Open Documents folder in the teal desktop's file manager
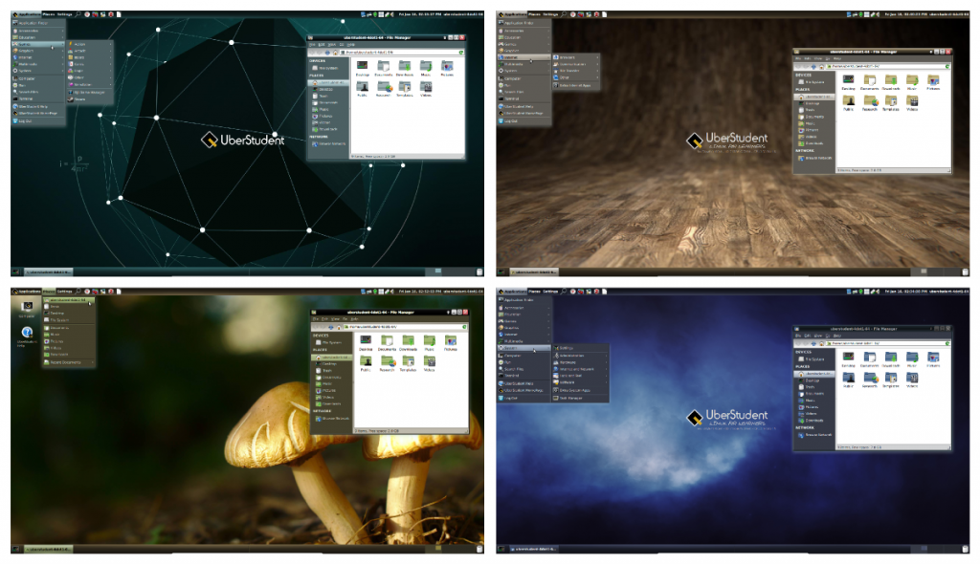Image resolution: width=980 pixels, height=564 pixels. tap(385, 67)
